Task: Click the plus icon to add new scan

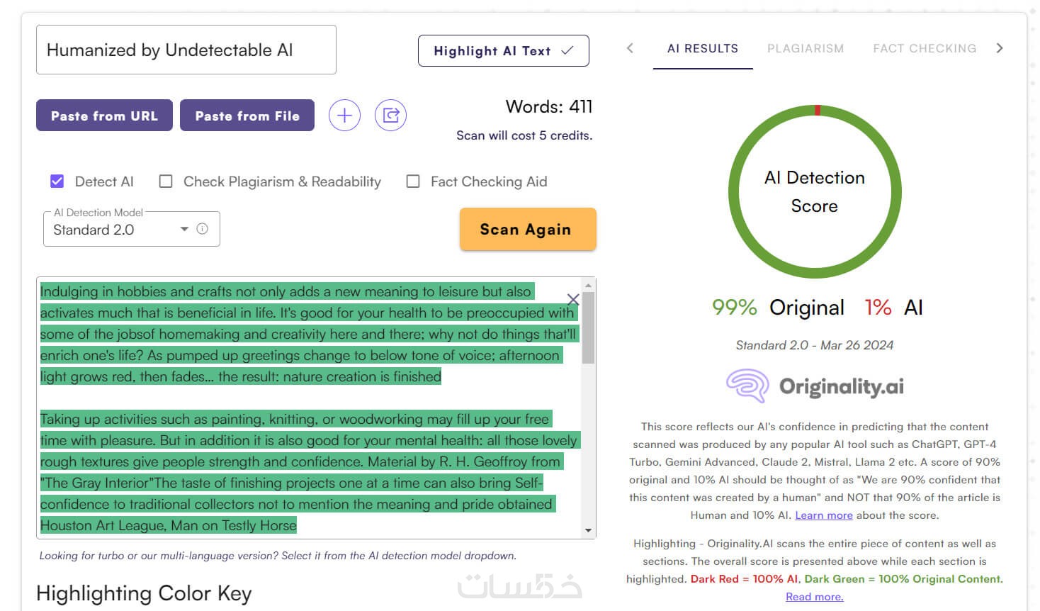Action: (344, 116)
